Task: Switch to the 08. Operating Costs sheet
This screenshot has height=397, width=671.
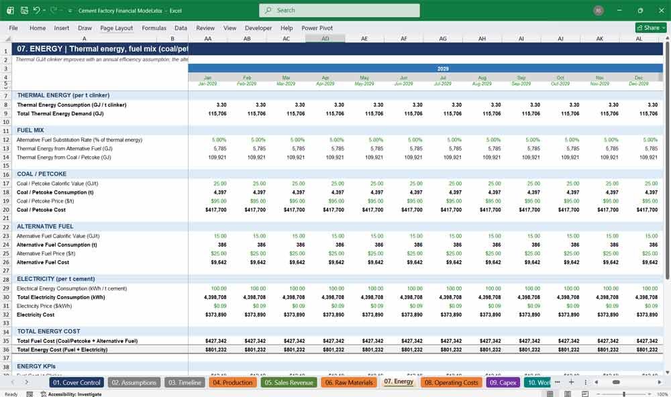Action: point(452,382)
